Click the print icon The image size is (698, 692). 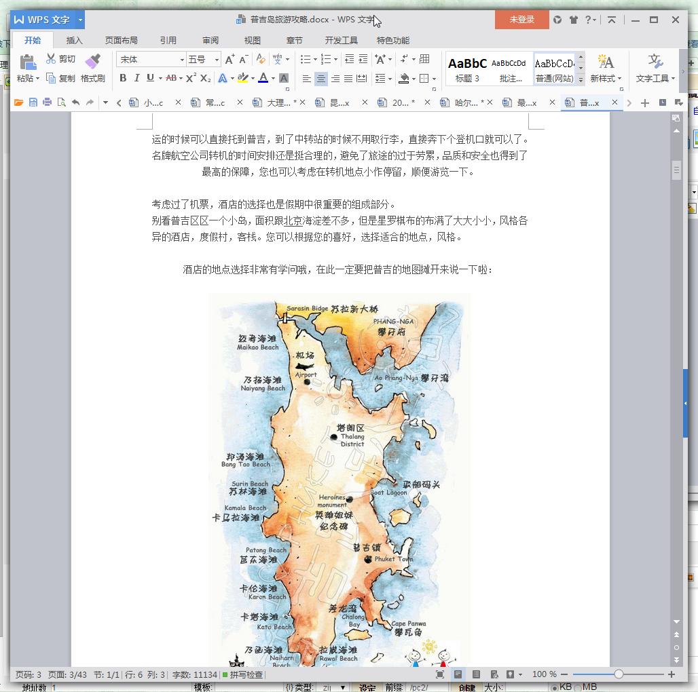[47, 102]
